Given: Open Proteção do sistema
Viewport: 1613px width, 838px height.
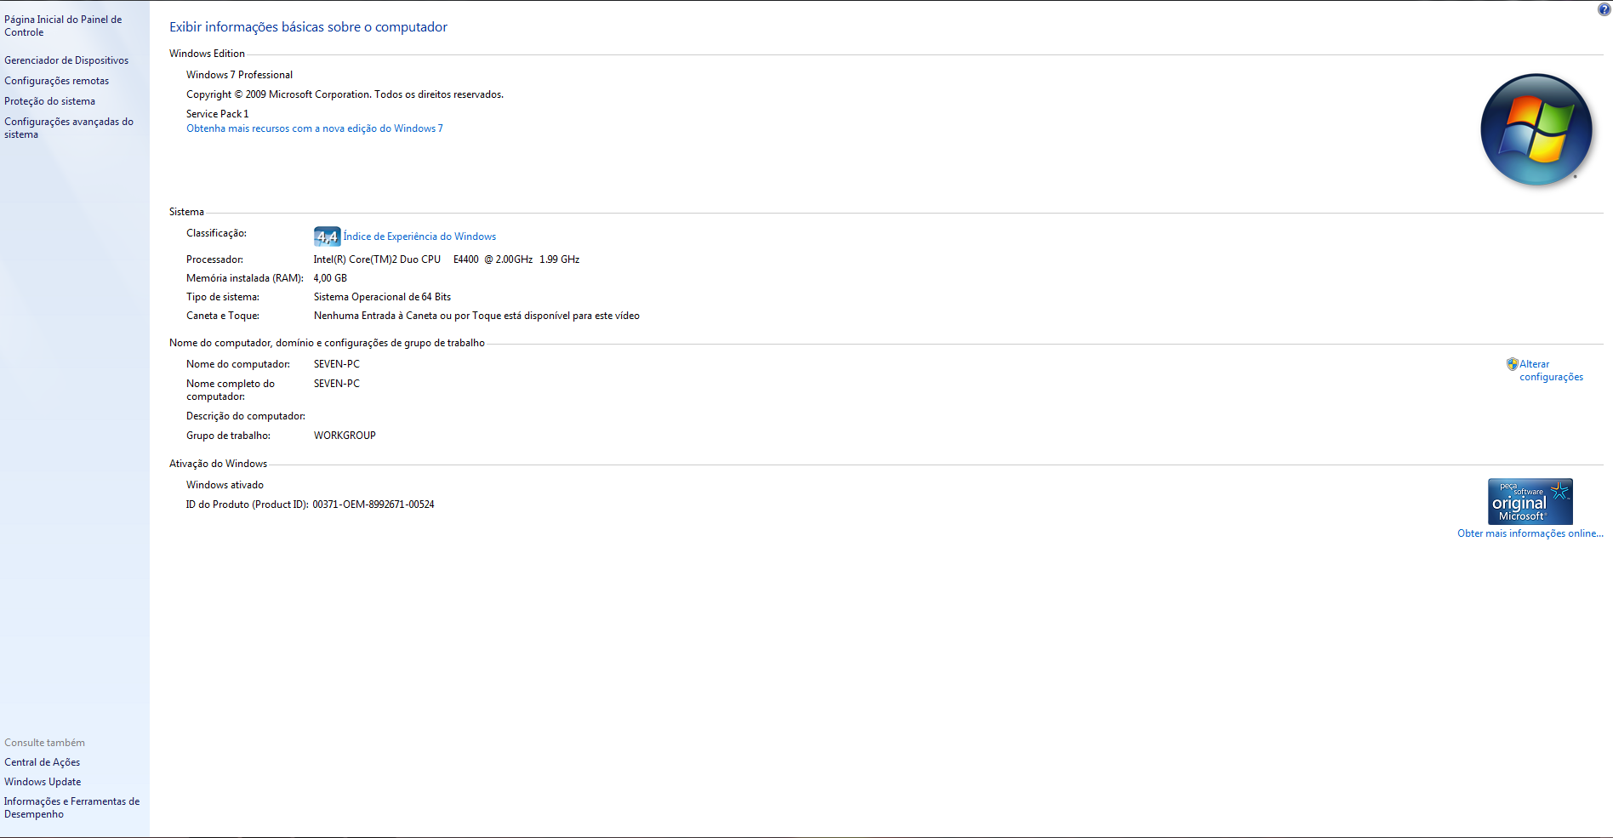Looking at the screenshot, I should tap(49, 101).
